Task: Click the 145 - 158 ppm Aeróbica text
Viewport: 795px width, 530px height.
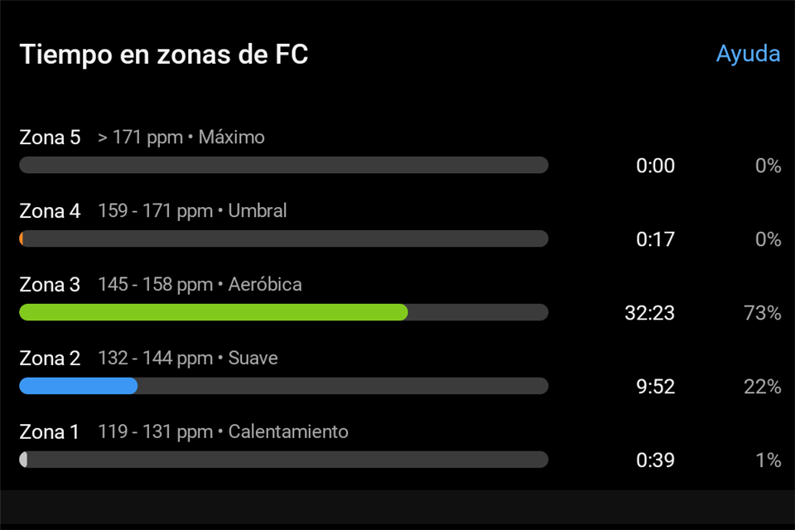Action: point(200,285)
